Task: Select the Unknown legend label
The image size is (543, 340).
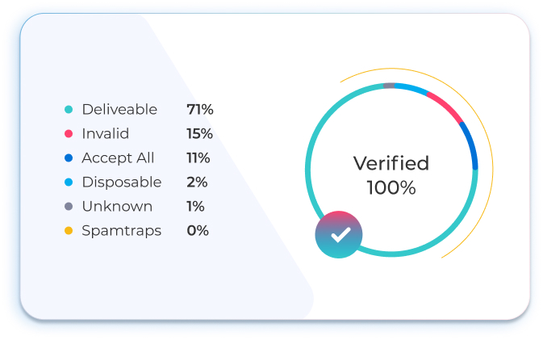Action: pyautogui.click(x=117, y=207)
